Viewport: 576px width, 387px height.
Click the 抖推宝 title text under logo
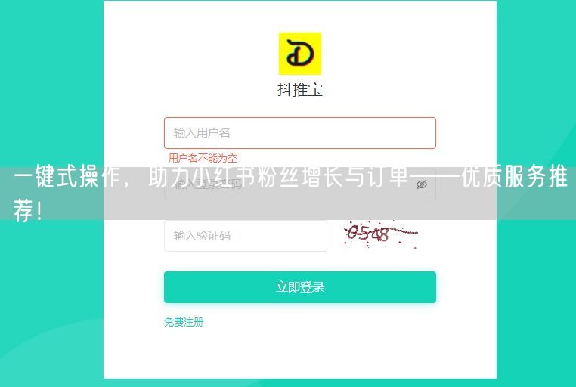pos(300,90)
